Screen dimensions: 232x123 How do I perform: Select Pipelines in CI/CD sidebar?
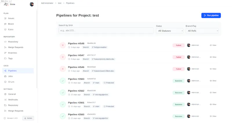tap(18, 71)
